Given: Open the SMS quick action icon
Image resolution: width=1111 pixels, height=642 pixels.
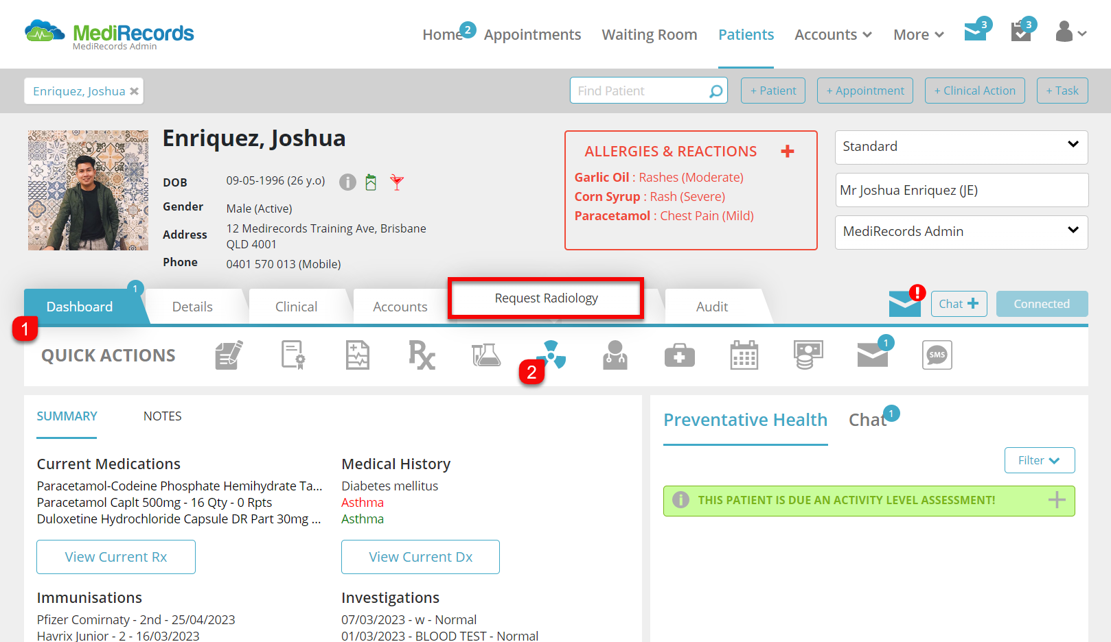Looking at the screenshot, I should coord(937,355).
